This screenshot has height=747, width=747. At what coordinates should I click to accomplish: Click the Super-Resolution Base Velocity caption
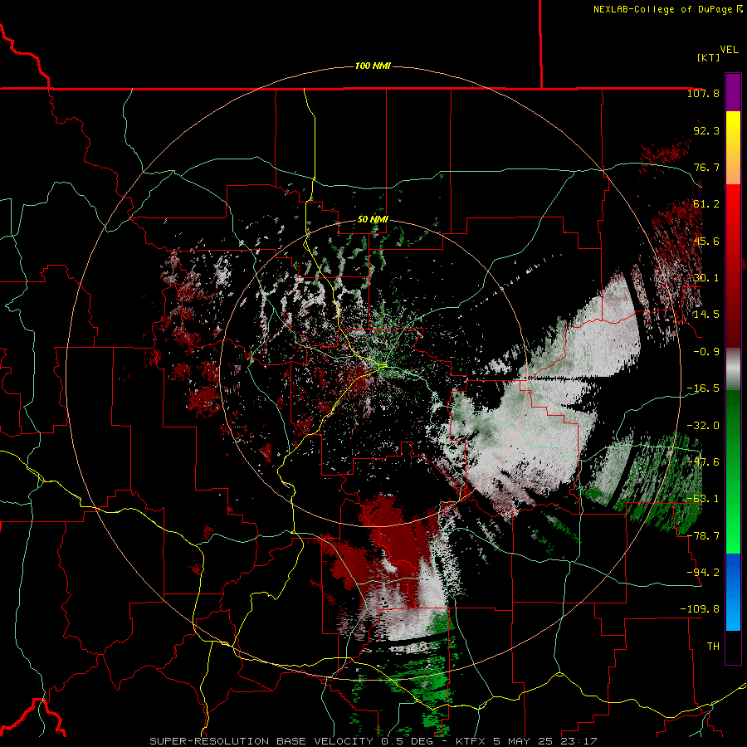pyautogui.click(x=373, y=741)
